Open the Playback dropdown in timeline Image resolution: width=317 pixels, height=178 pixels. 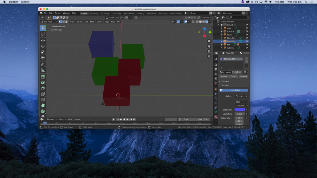(52, 119)
